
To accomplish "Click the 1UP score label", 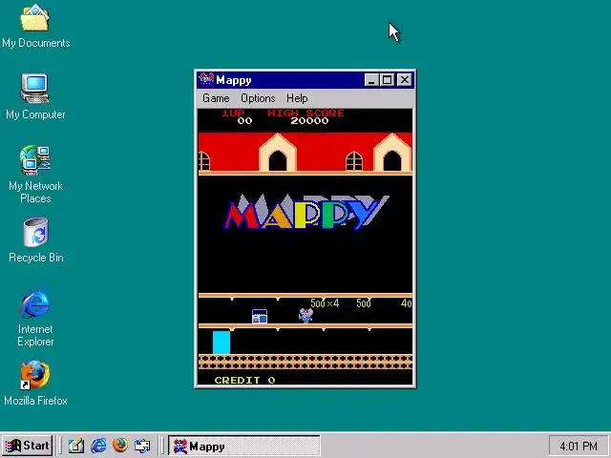I will (233, 114).
